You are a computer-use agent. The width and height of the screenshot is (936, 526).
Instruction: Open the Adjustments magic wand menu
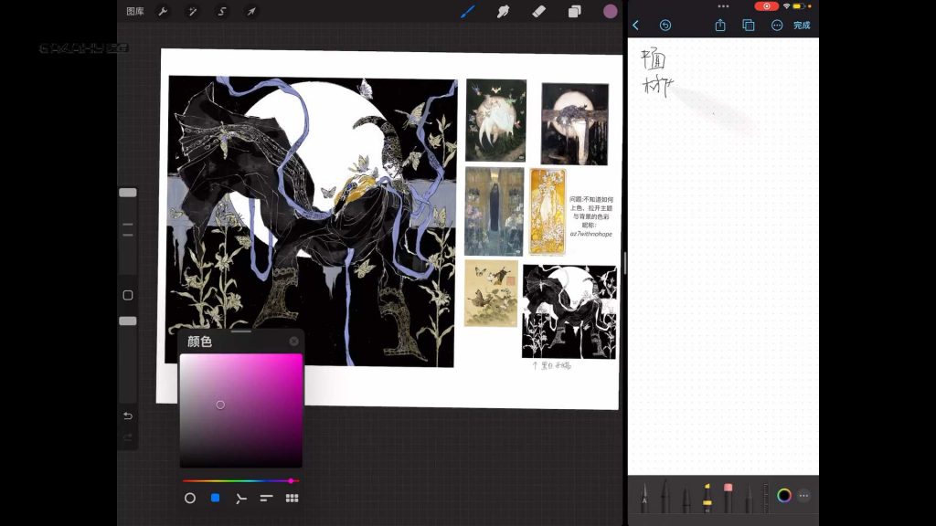(192, 12)
